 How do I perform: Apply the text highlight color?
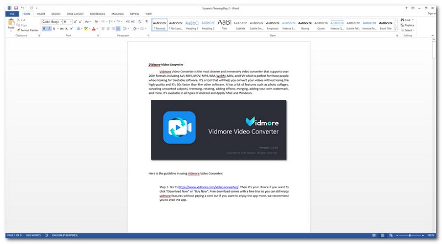[x=86, y=29]
